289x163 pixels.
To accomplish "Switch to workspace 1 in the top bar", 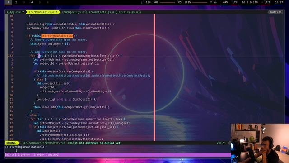I will (8, 2).
